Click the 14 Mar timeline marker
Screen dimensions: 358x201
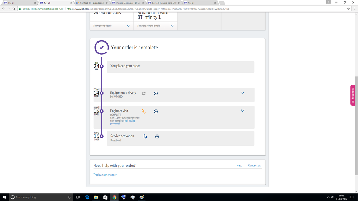(102, 93)
